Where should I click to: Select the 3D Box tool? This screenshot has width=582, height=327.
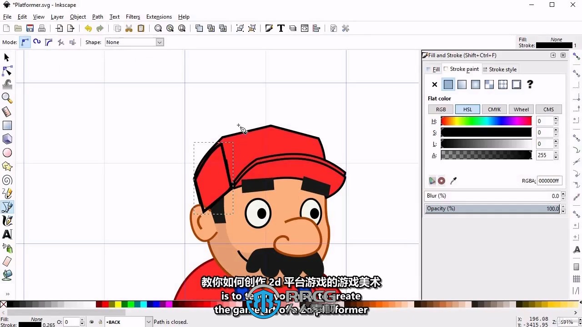[x=7, y=139]
